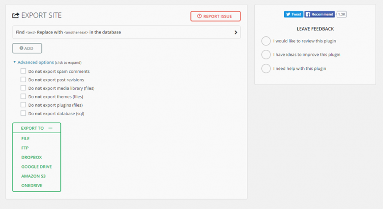Choose FILE as export destination
383x209 pixels.
click(25, 139)
